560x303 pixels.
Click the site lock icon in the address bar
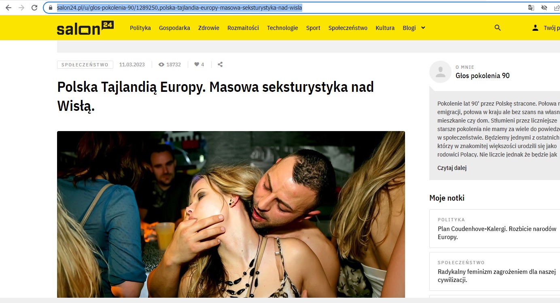pos(51,8)
